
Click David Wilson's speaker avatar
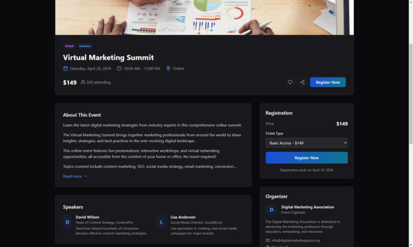point(67,222)
